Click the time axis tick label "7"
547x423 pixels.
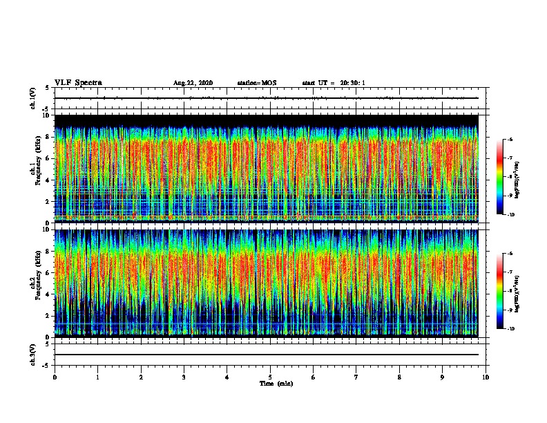coord(356,377)
